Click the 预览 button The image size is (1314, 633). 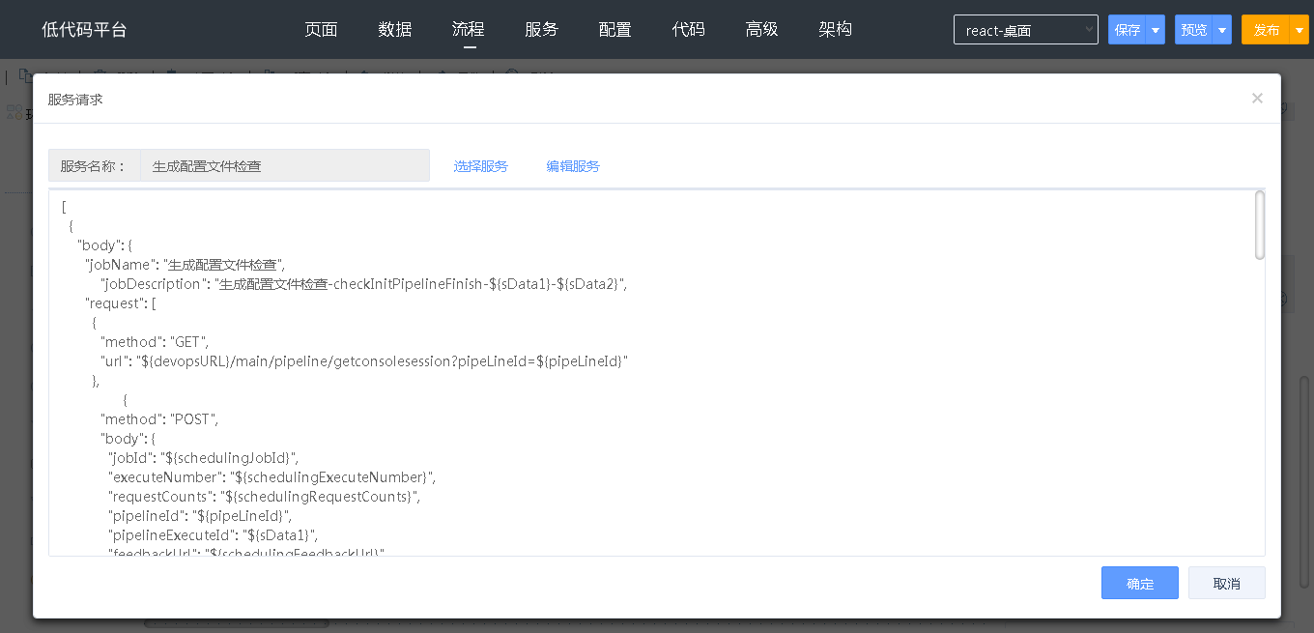1193,30
